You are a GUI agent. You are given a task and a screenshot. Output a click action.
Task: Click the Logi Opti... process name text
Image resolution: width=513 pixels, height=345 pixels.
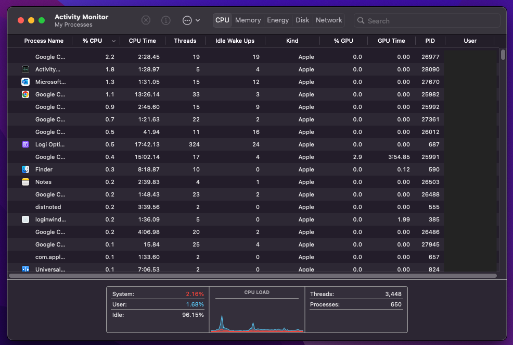click(50, 144)
